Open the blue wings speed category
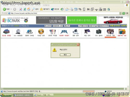130x97 pixels. click(x=64, y=33)
